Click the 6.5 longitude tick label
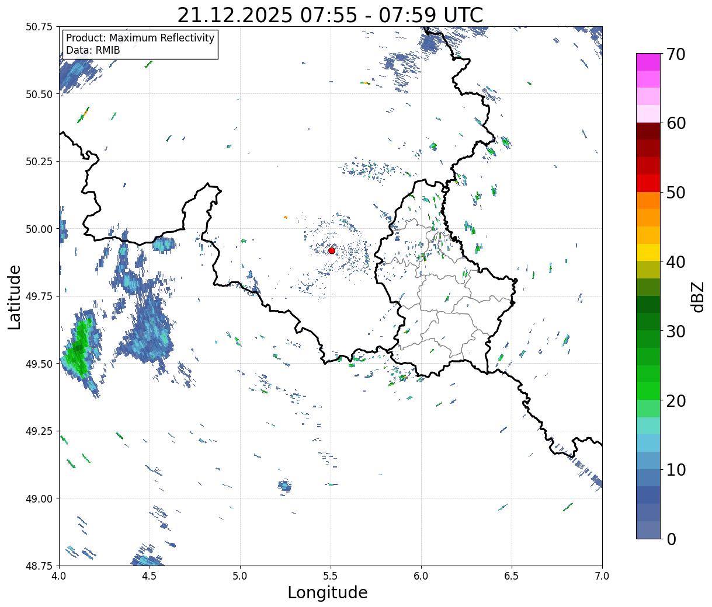Viewport: 712px width, 607px height. point(512,576)
